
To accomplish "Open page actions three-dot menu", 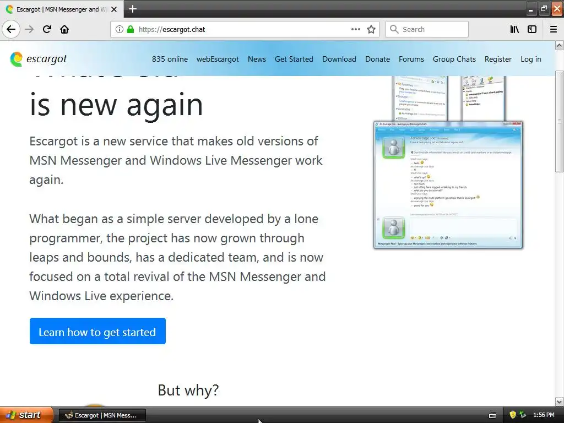I will 356,29.
